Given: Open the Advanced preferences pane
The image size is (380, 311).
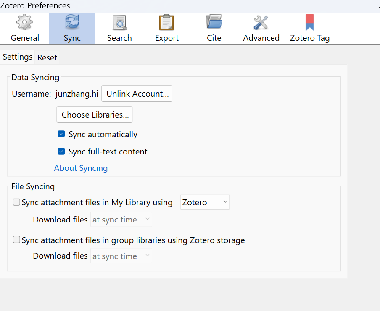Looking at the screenshot, I should 261,29.
